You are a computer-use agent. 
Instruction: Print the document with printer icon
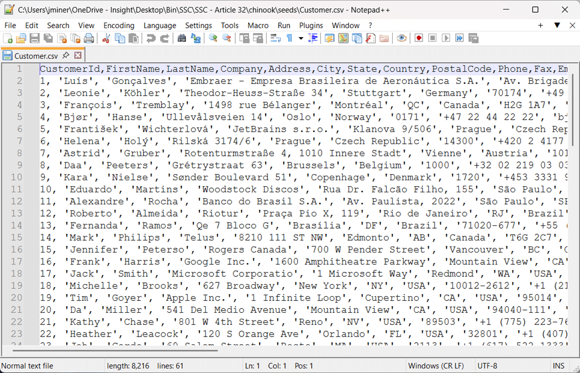(x=89, y=38)
